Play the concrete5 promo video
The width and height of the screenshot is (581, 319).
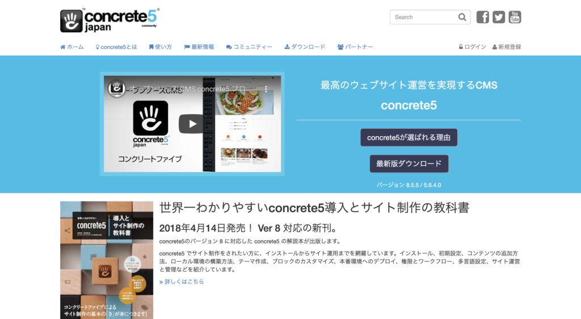(192, 124)
